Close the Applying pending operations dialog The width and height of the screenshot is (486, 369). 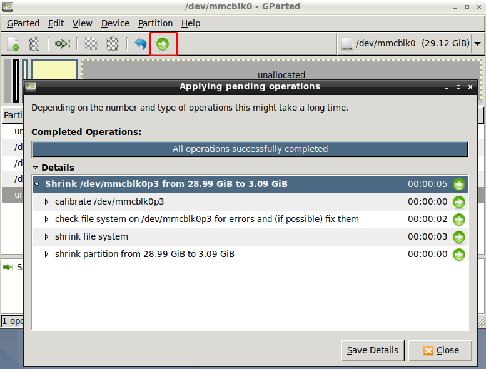[x=440, y=350]
